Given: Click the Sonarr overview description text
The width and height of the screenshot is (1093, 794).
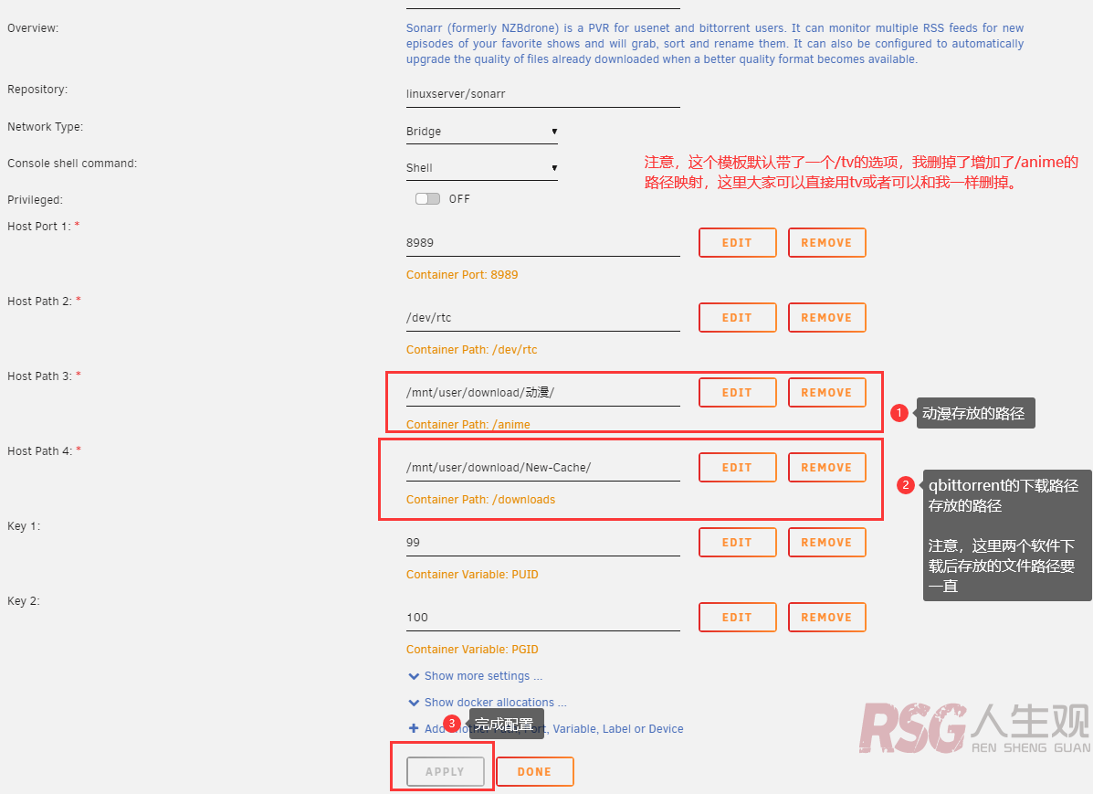Looking at the screenshot, I should (714, 43).
